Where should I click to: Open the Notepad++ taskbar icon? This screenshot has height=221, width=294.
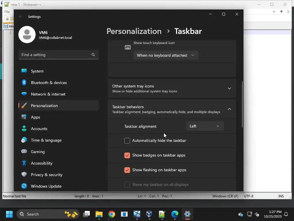tap(162, 214)
